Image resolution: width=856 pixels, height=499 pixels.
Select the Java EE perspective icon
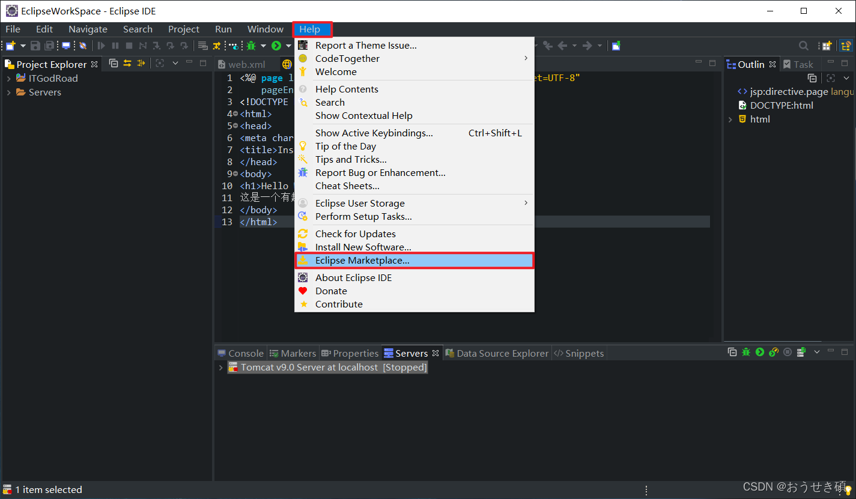pos(846,46)
